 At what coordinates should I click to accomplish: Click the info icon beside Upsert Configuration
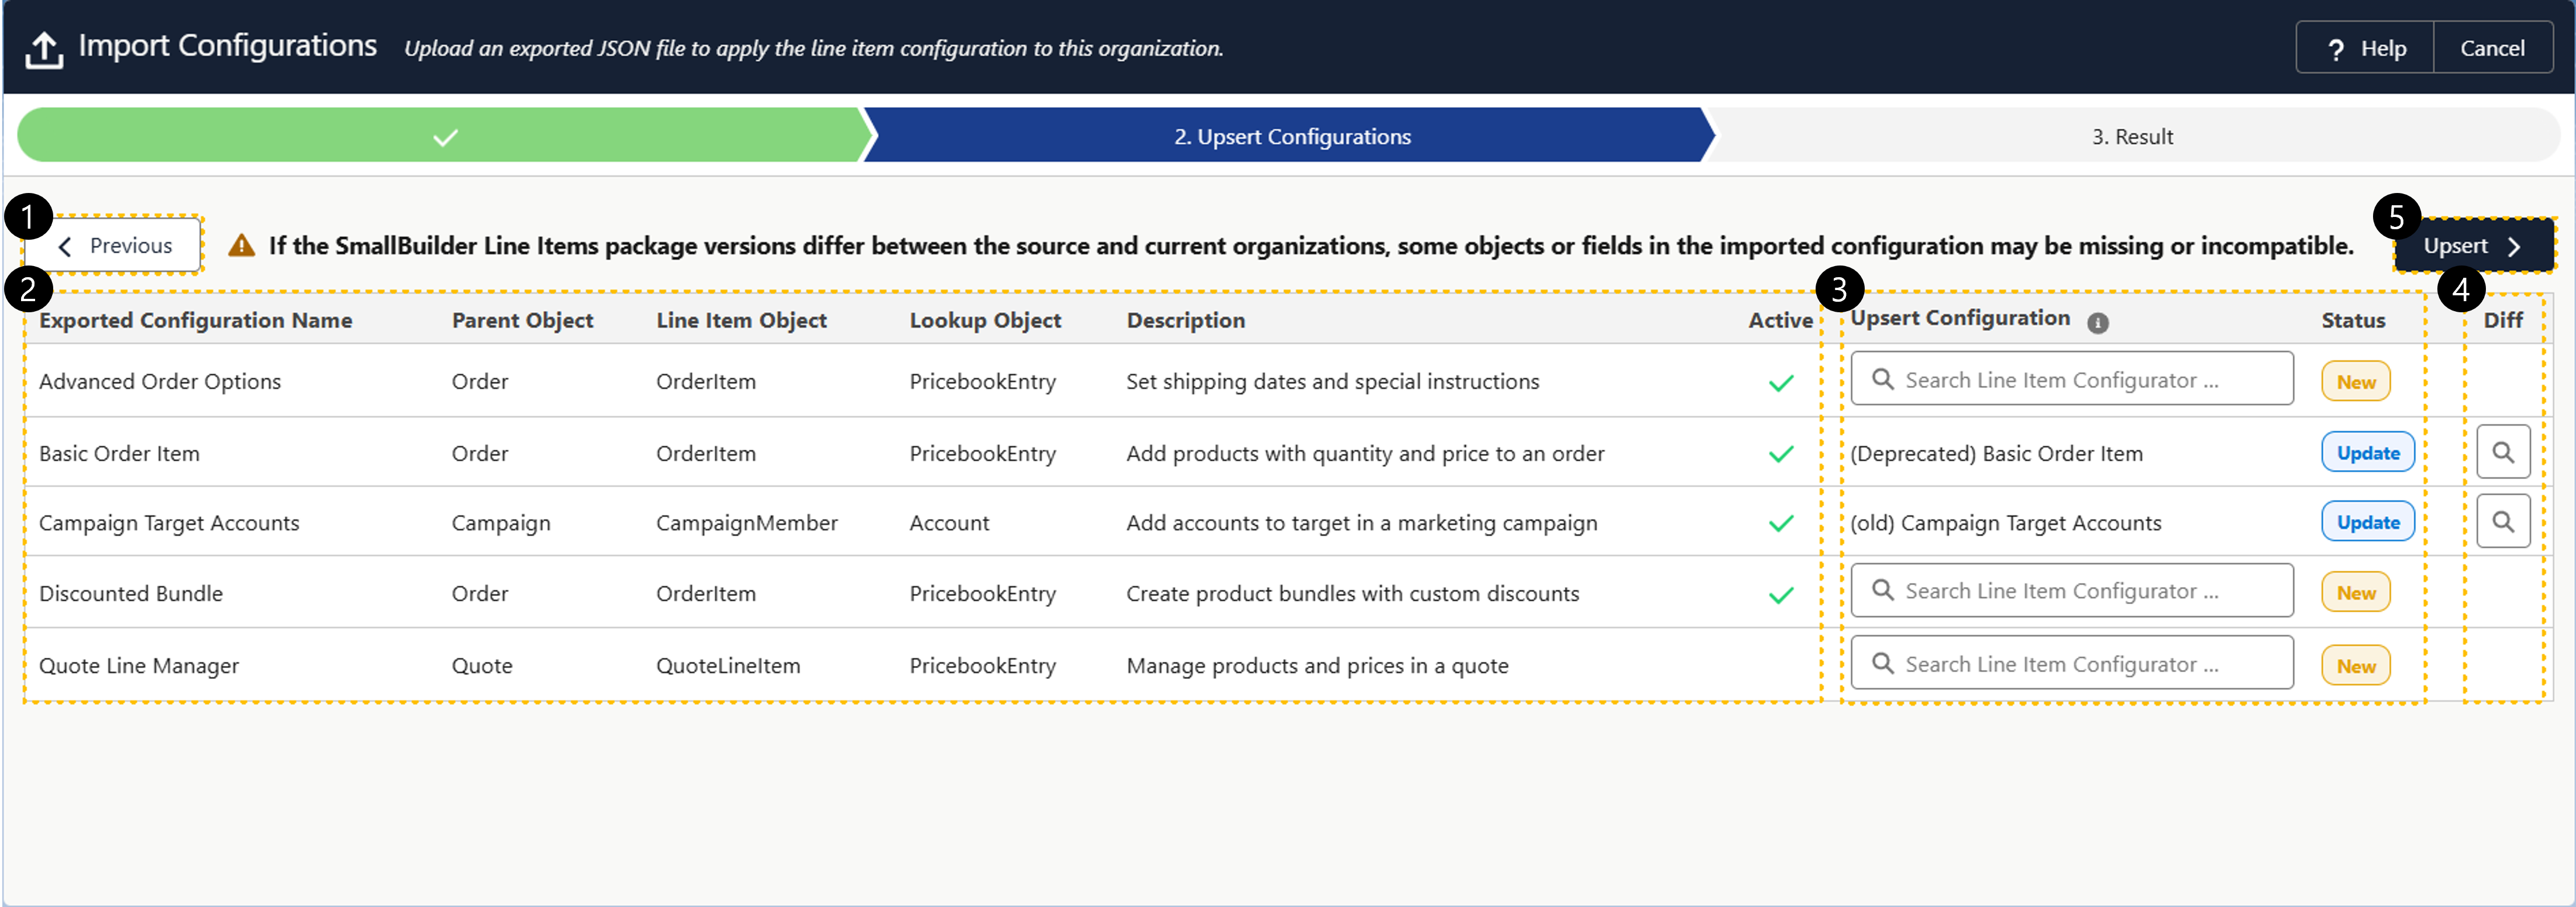tap(2097, 322)
